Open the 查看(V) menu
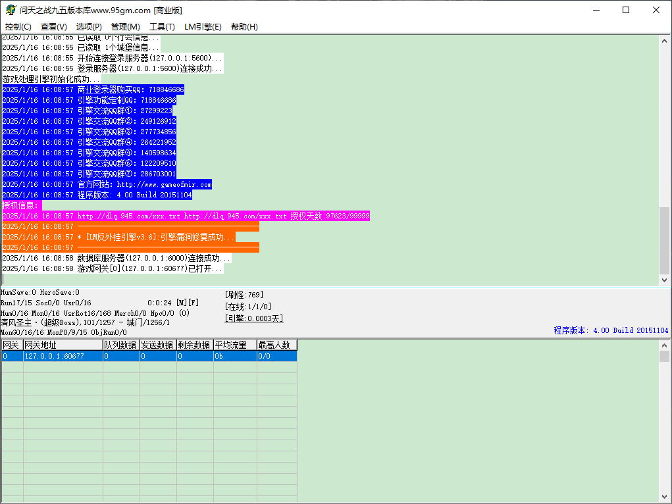The image size is (672, 504). (x=53, y=26)
